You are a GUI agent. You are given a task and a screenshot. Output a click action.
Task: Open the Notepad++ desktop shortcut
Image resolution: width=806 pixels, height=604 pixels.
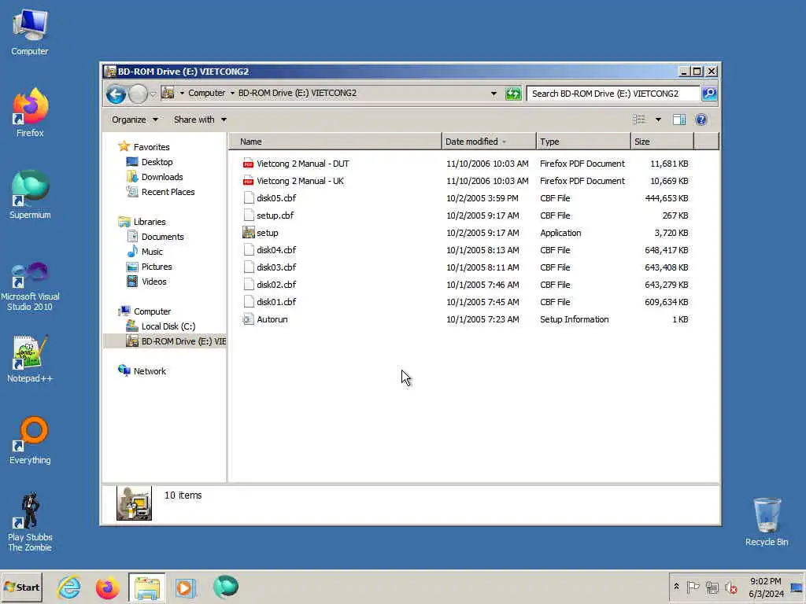point(30,359)
